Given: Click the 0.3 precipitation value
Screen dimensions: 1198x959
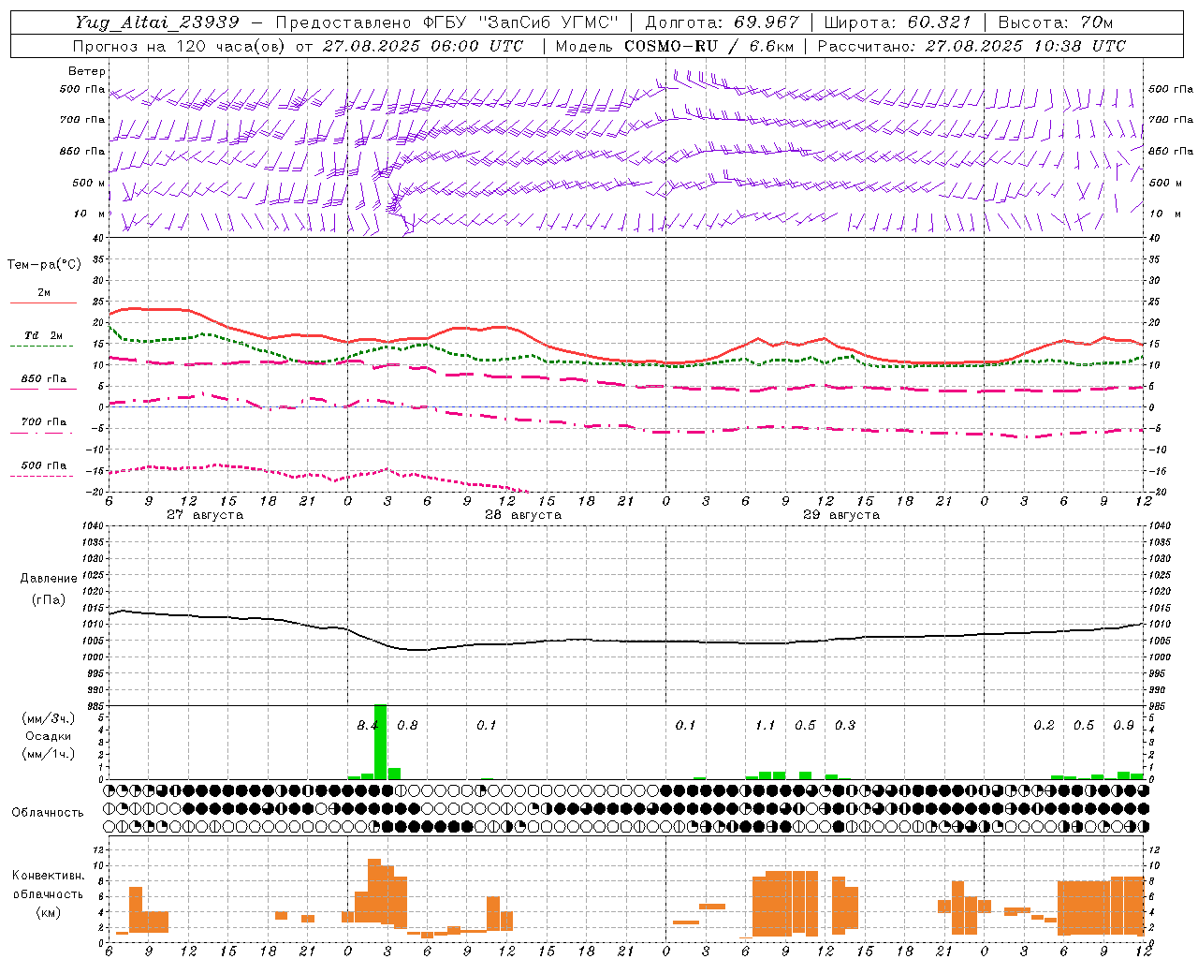Looking at the screenshot, I should [845, 726].
